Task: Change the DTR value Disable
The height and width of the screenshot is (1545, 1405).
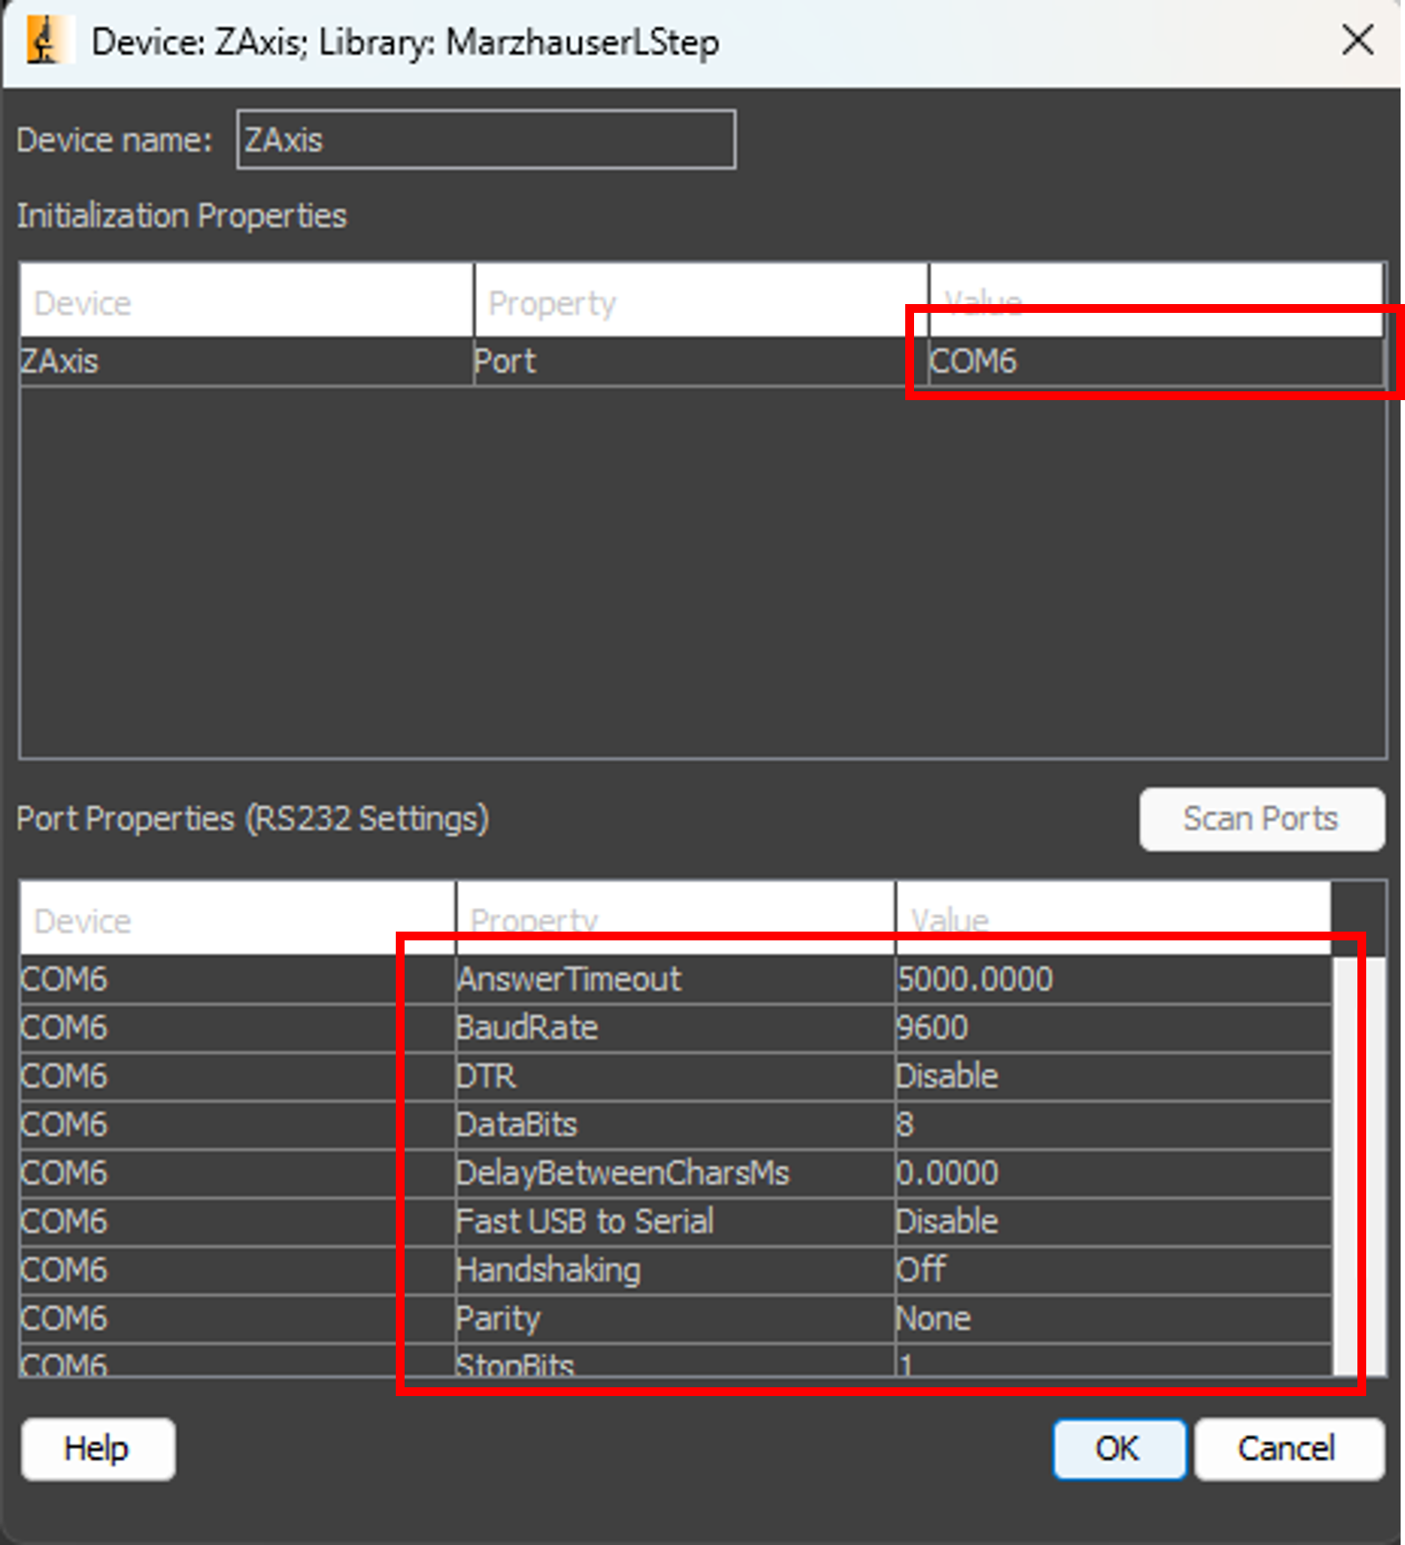Action: 1113,1076
